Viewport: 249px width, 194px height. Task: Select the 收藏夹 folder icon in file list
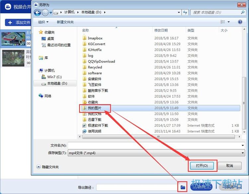84,102
